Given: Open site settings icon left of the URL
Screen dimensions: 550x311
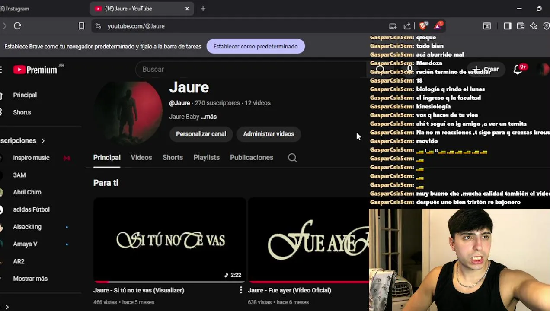Looking at the screenshot, I should click(98, 26).
